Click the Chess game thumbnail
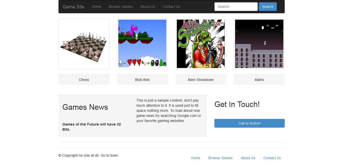Image resolution: width=347 pixels, height=163 pixels. (84, 44)
